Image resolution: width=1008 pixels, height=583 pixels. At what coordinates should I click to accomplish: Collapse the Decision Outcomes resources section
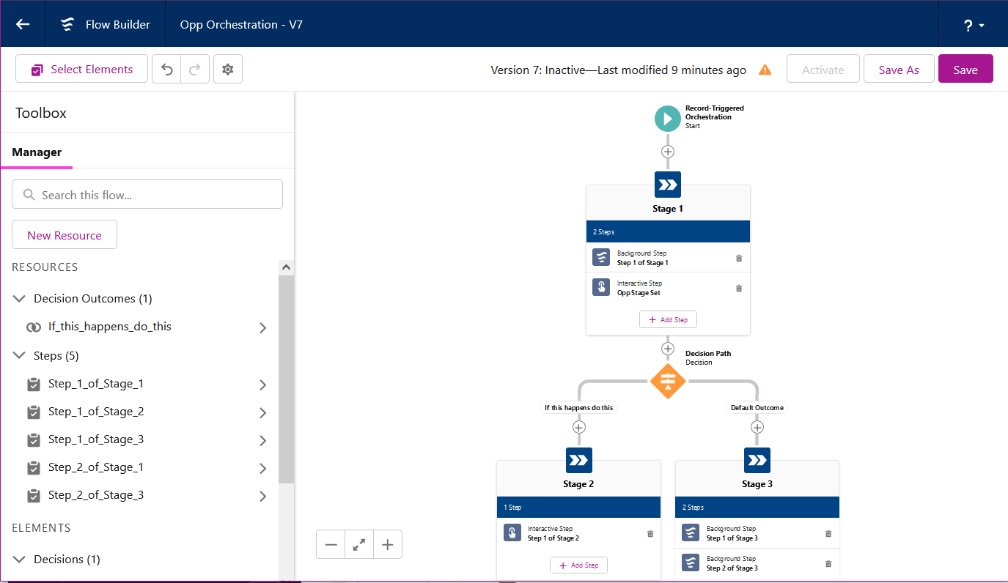pos(18,298)
